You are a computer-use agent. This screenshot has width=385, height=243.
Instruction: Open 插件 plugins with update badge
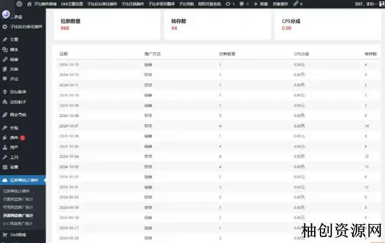pyautogui.click(x=14, y=138)
